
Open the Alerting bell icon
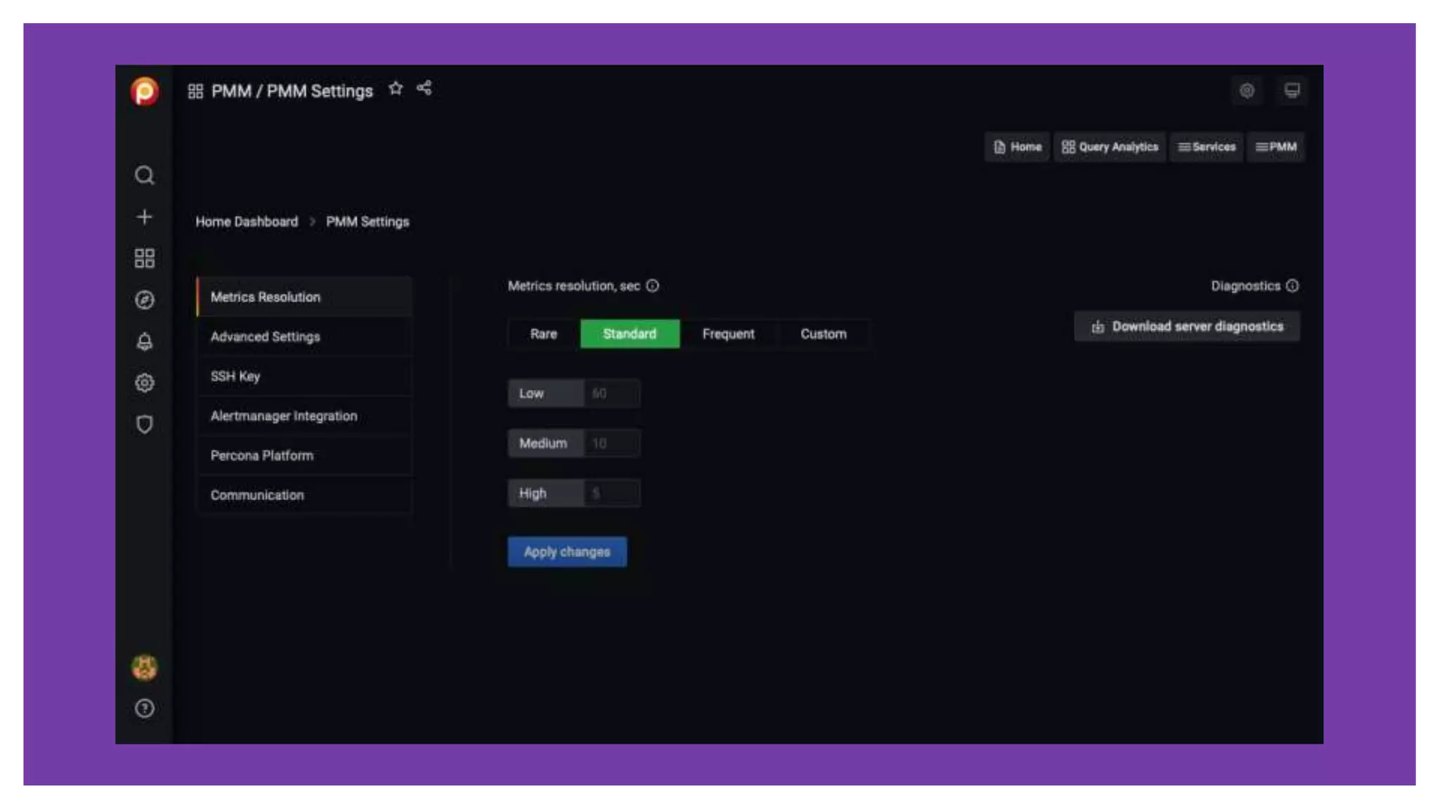click(145, 341)
